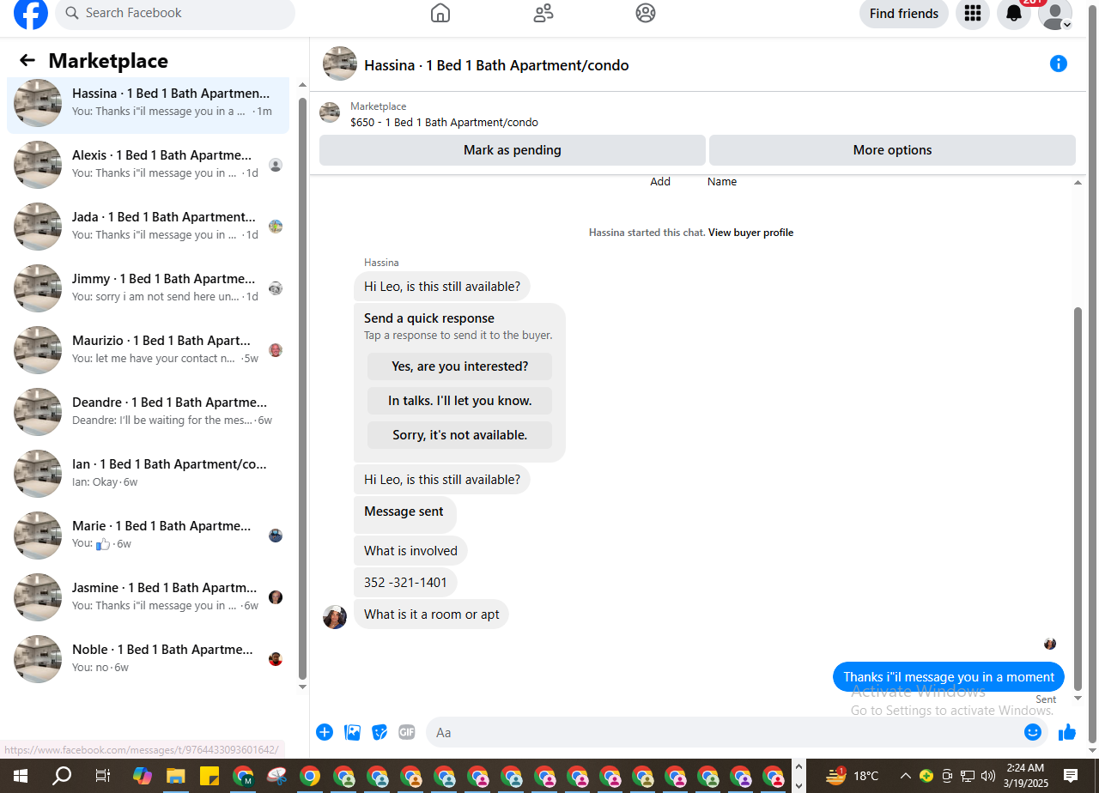Click the Find friends button

[904, 14]
